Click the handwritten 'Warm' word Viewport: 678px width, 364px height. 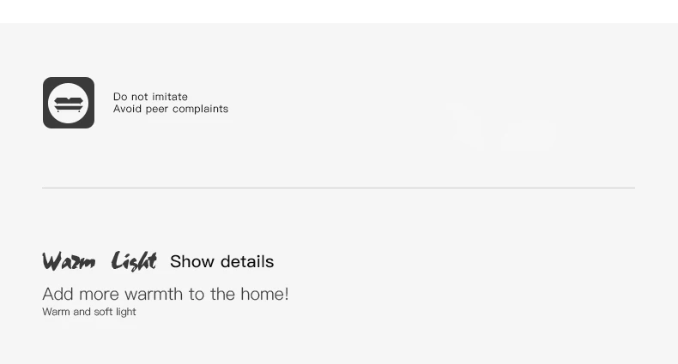click(x=69, y=261)
